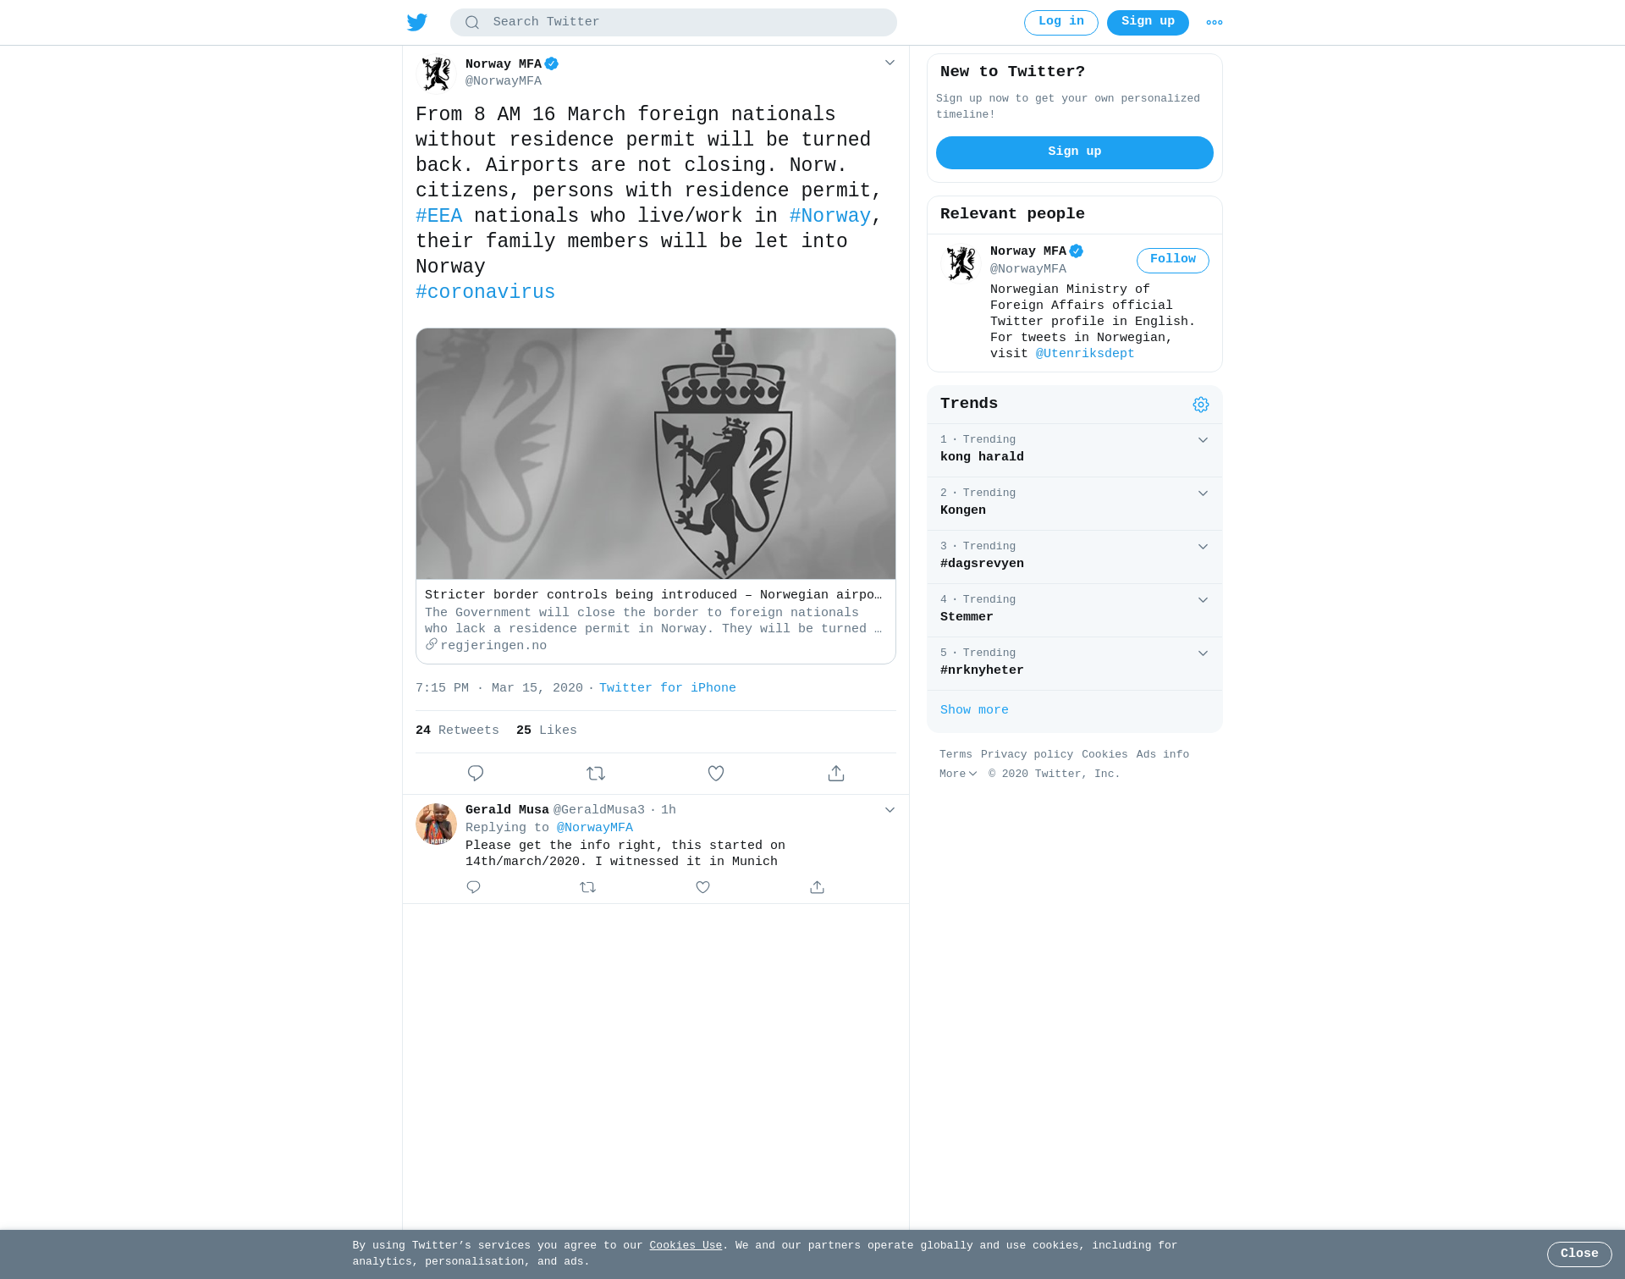
Task: Expand options chevron on Norway MFA tweet
Action: [890, 63]
